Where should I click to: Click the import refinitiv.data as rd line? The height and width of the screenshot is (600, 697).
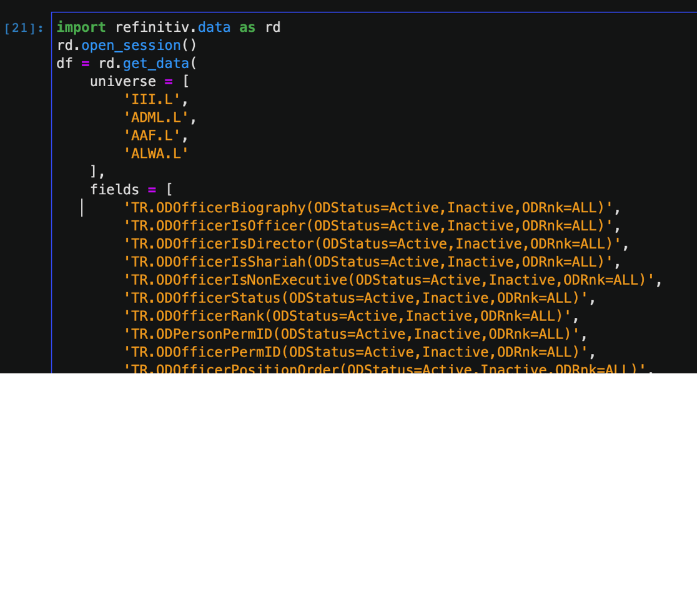click(169, 27)
